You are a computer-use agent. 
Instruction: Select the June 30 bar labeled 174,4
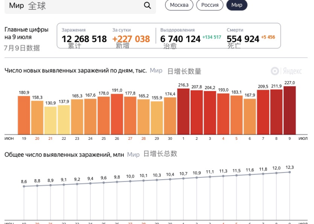coord(170,116)
